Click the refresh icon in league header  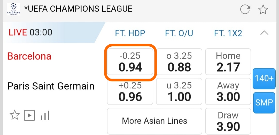[245, 10]
